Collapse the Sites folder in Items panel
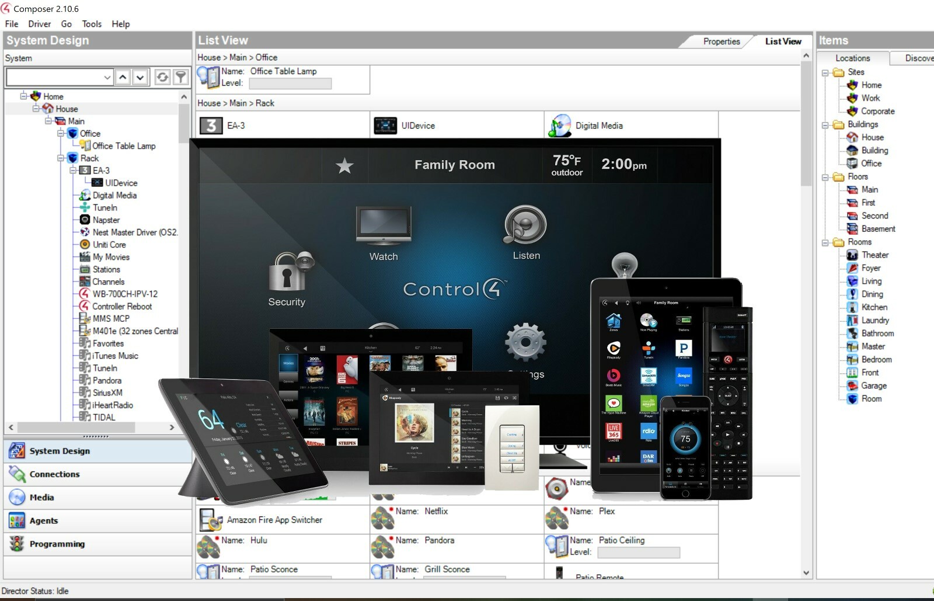The width and height of the screenshot is (934, 601). point(825,72)
